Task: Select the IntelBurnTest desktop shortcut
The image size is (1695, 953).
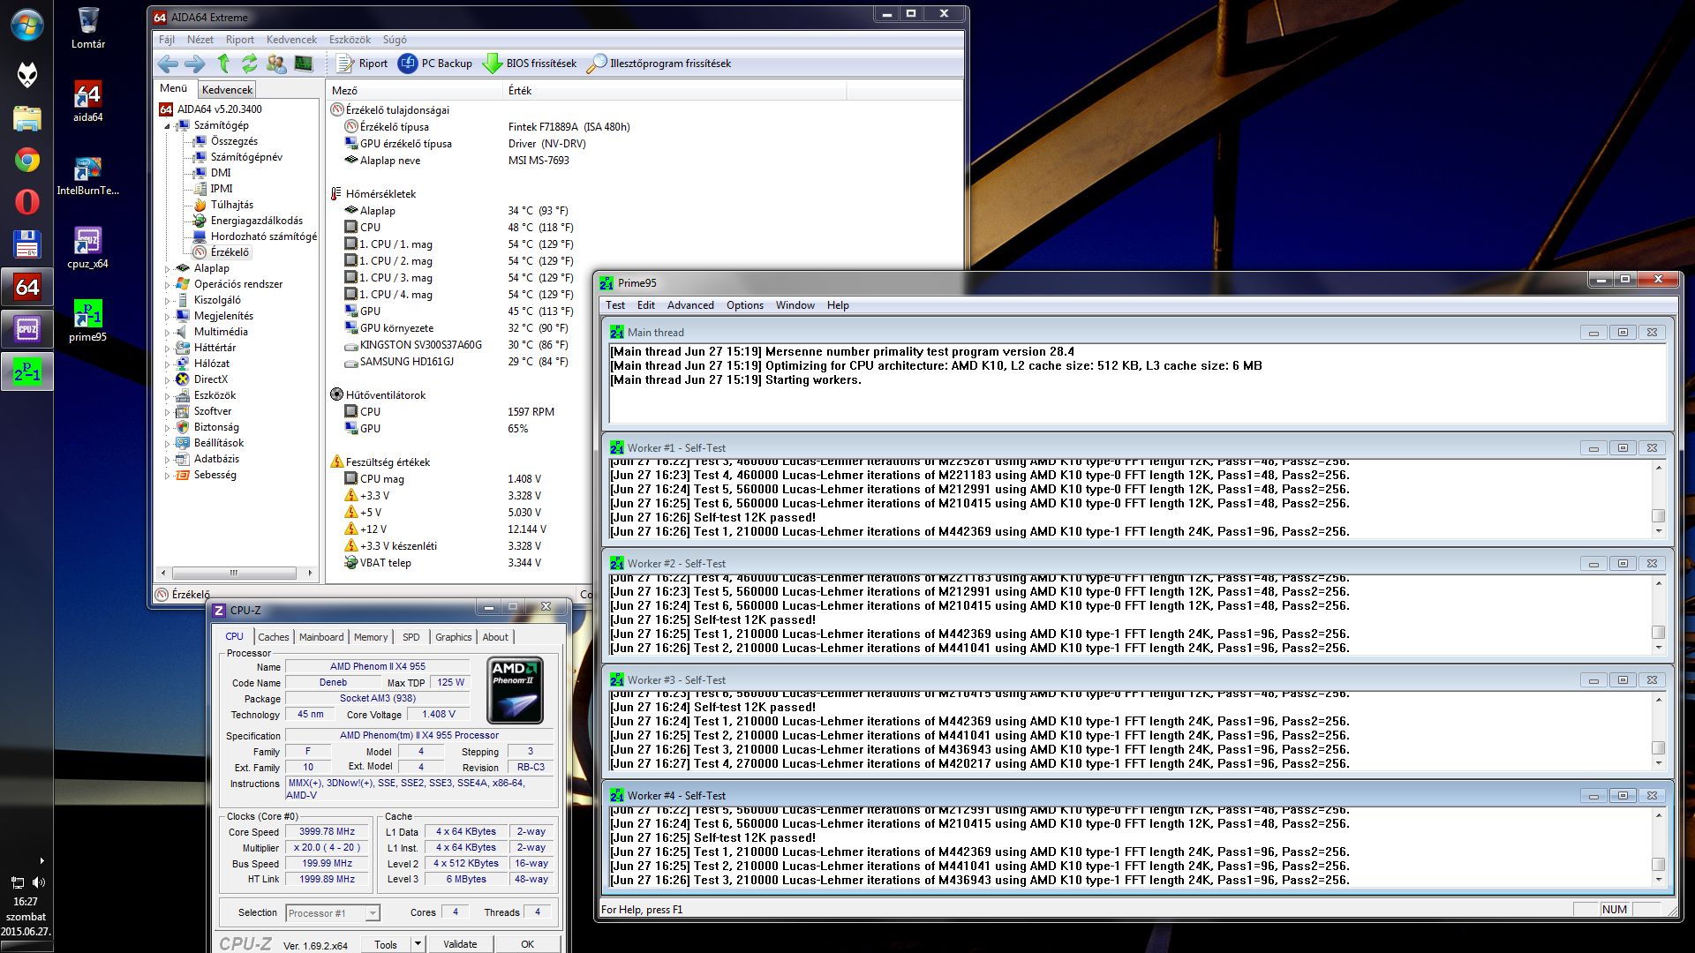Action: click(x=88, y=175)
